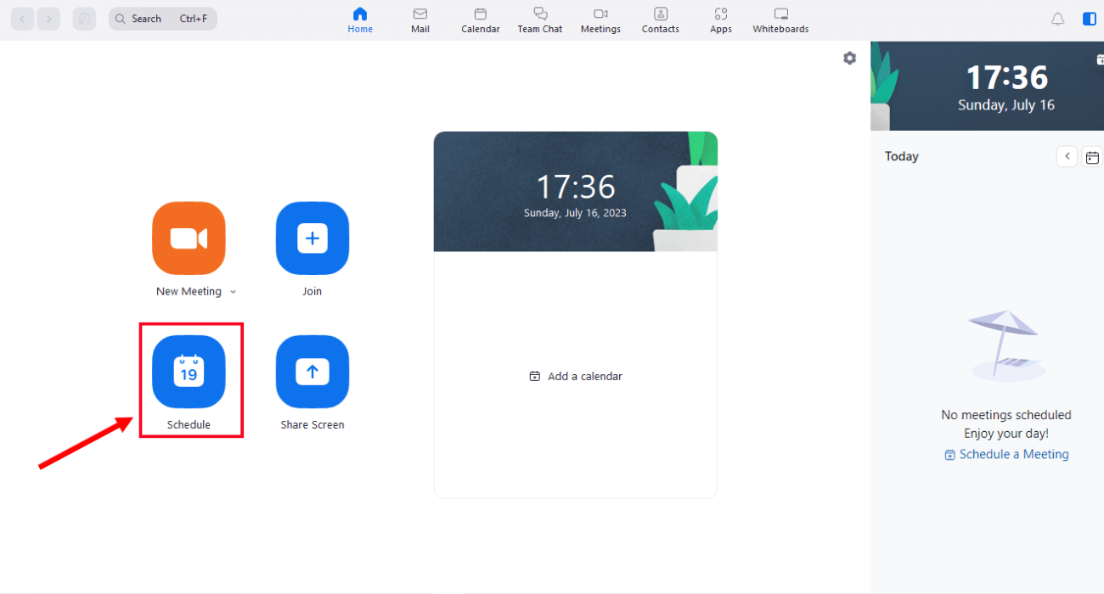Click the 'No meetings scheduled' text
1104x594 pixels.
tap(1006, 415)
